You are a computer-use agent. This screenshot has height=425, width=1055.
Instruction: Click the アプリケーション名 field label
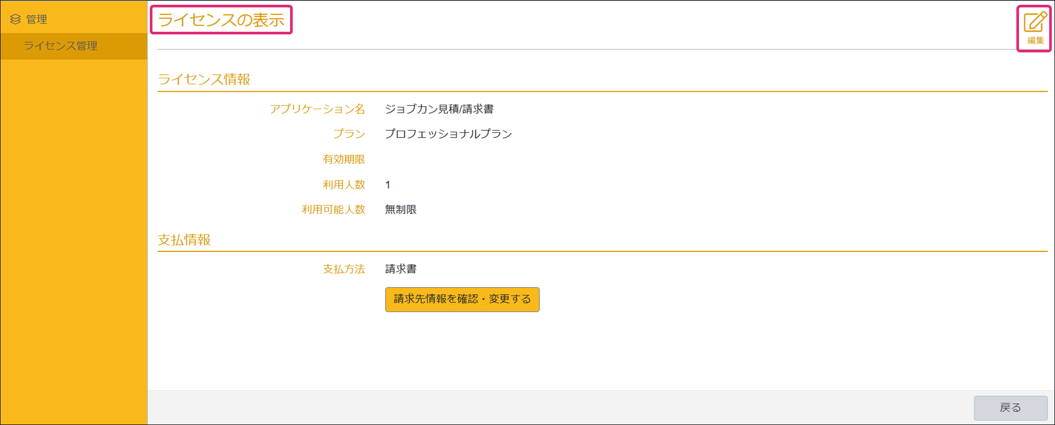tap(317, 109)
